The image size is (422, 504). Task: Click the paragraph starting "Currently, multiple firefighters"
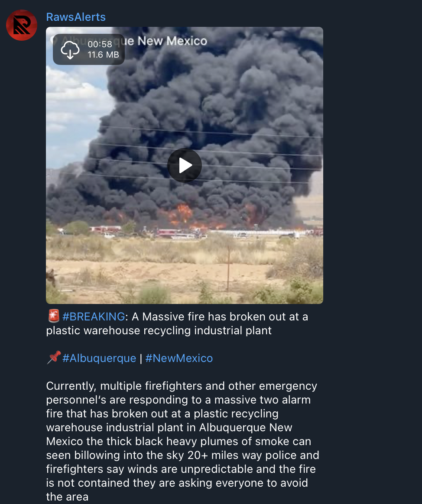(183, 441)
